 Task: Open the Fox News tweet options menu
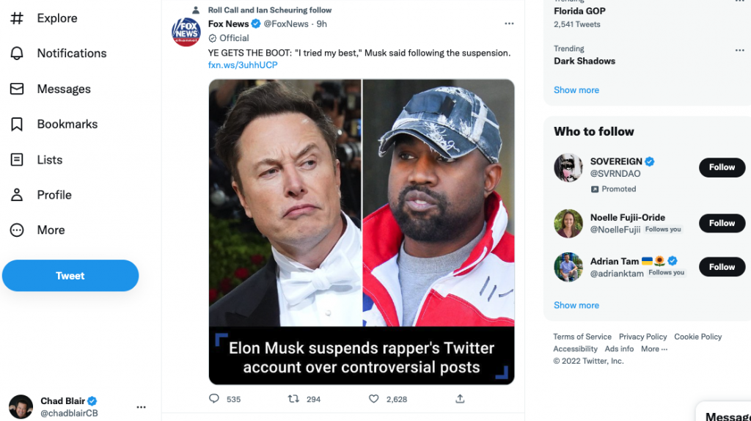[x=509, y=23]
